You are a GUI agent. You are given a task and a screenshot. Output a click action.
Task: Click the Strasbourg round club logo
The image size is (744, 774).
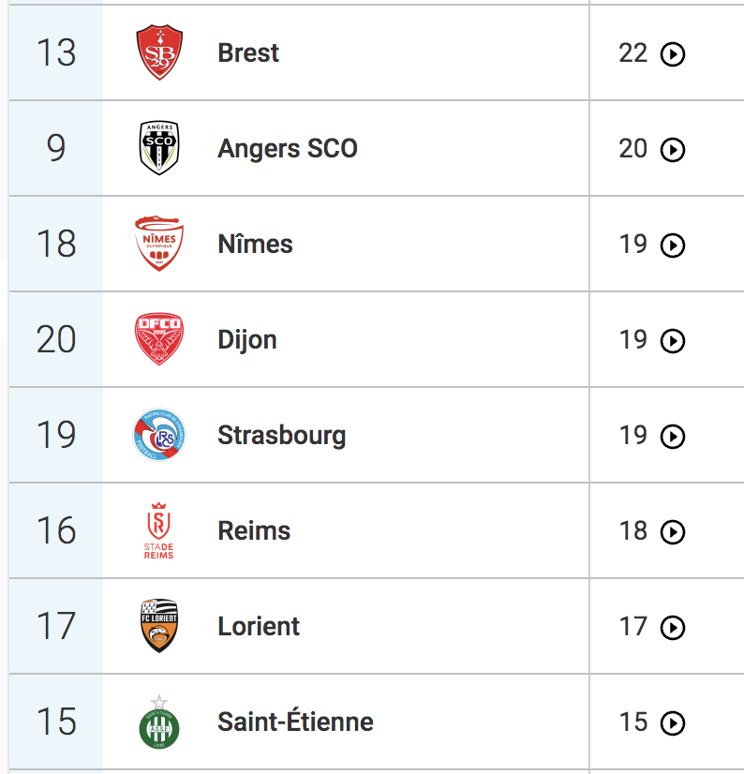pos(159,435)
